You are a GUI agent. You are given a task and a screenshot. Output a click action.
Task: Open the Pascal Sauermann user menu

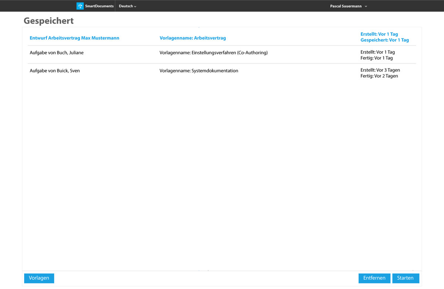(x=346, y=6)
